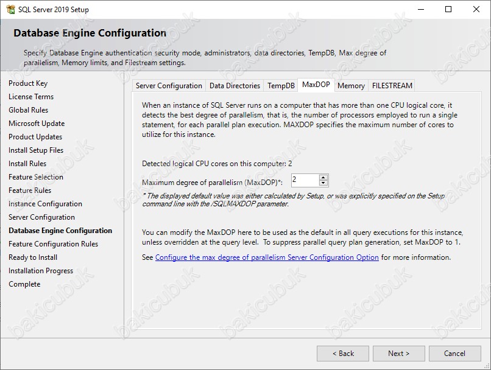Open the max degree of parallelism link
This screenshot has width=491, height=370.
coord(267,257)
